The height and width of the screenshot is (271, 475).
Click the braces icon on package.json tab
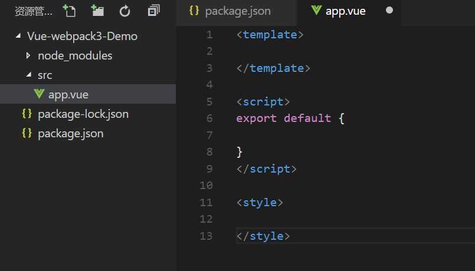coord(194,11)
